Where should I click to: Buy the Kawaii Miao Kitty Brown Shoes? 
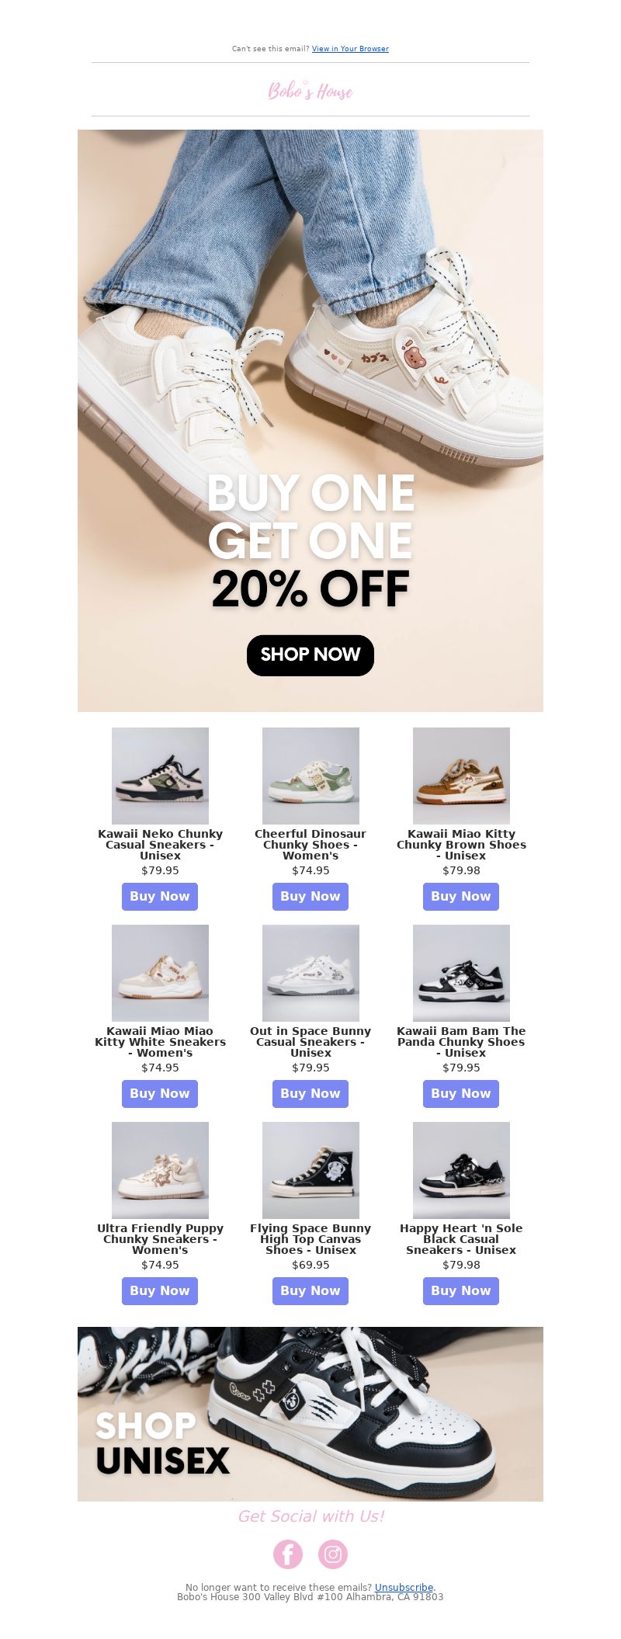(x=461, y=896)
